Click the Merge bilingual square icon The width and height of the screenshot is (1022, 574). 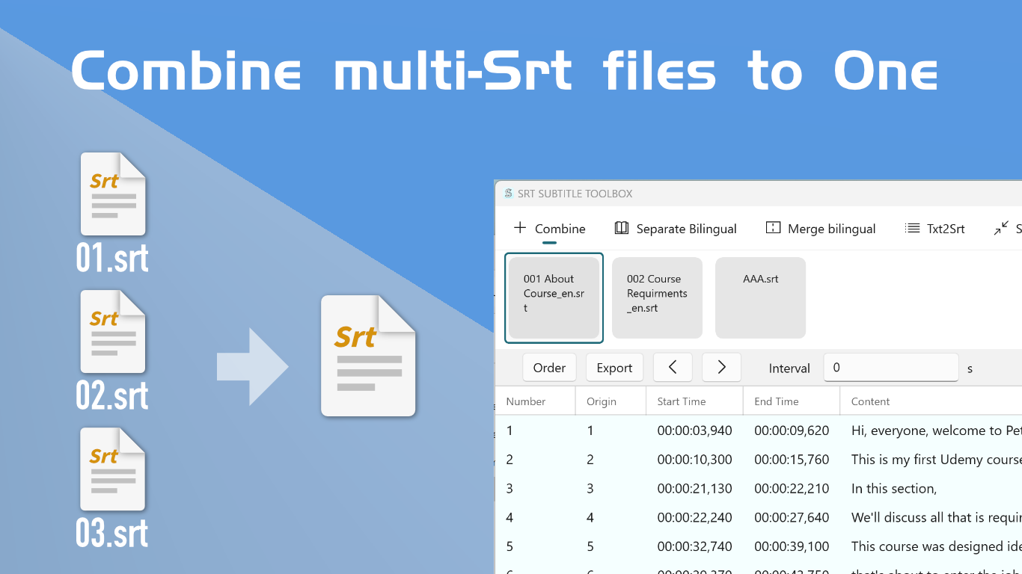773,228
